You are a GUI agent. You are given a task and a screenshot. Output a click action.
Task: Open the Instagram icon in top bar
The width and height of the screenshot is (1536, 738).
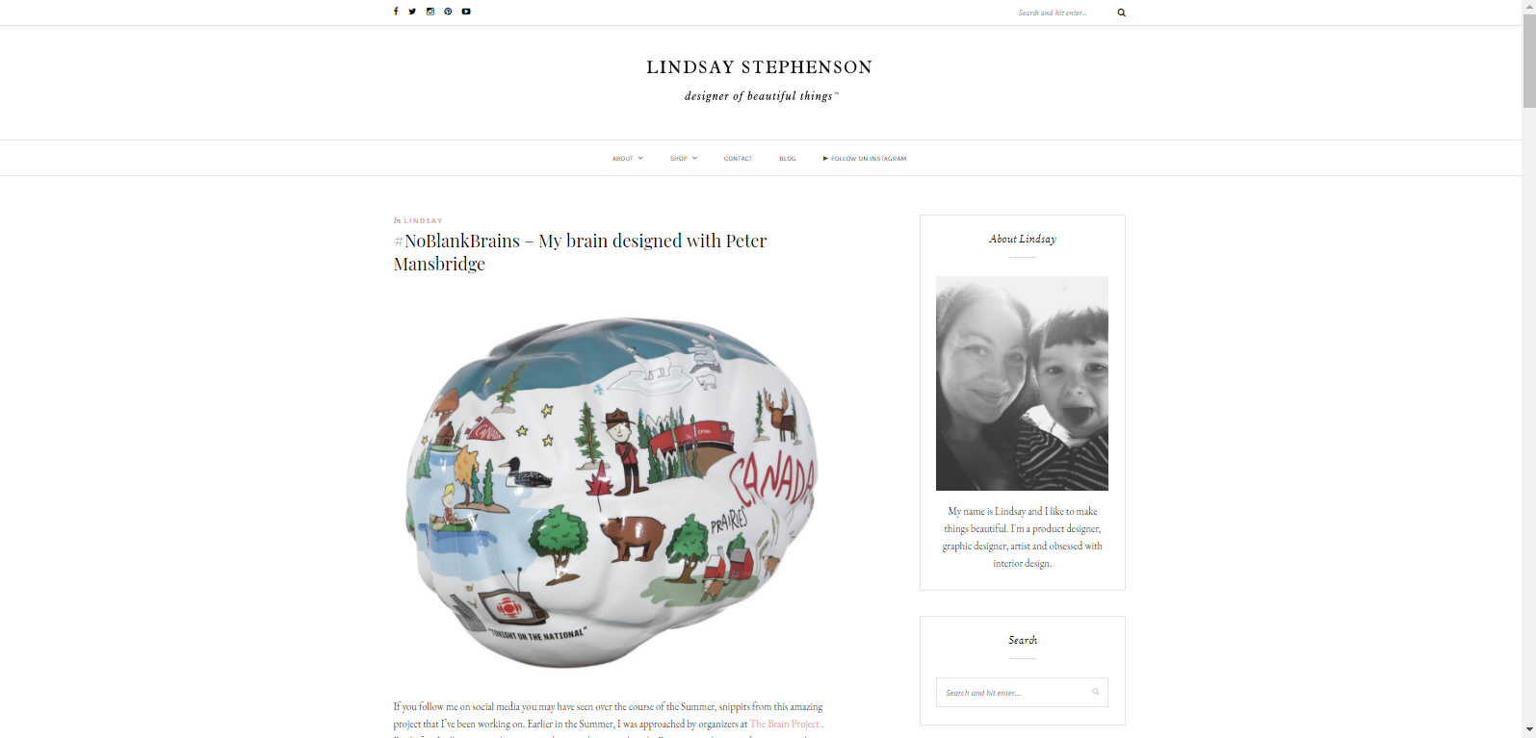tap(430, 12)
